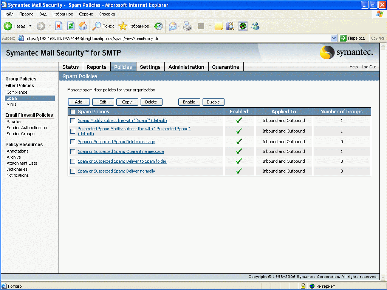This screenshot has width=387, height=290.
Task: Switch to the Quarantine tab
Action: pos(226,67)
